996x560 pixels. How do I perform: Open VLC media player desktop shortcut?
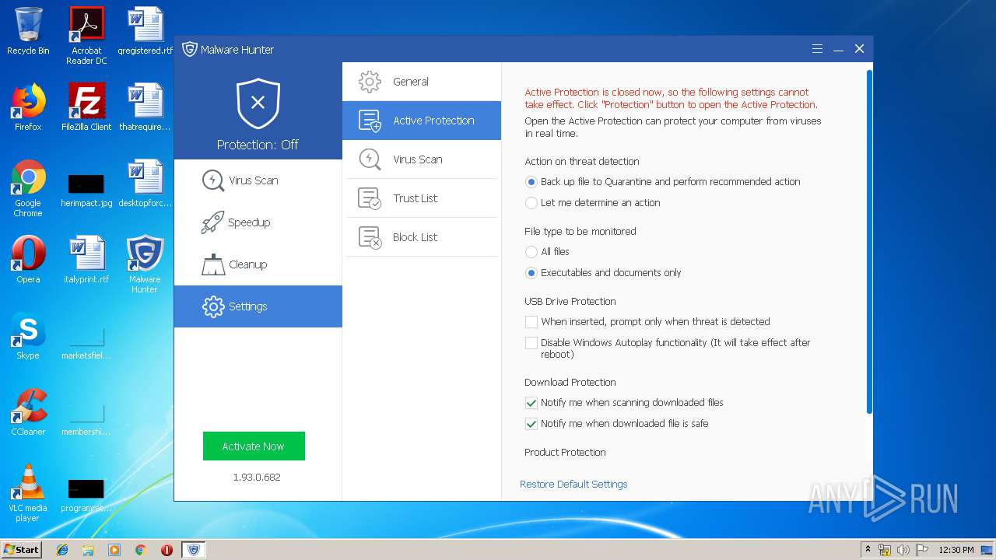pos(28,493)
